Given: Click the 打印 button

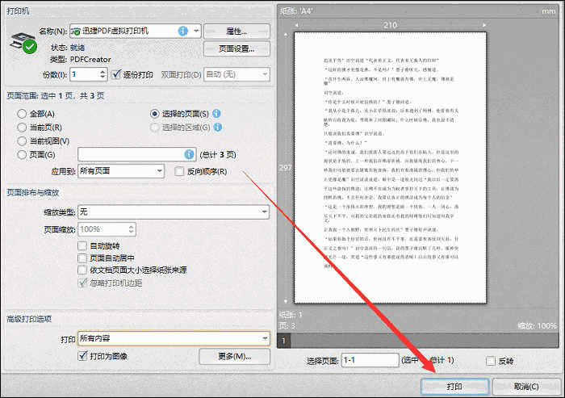Looking at the screenshot, I should click(454, 387).
